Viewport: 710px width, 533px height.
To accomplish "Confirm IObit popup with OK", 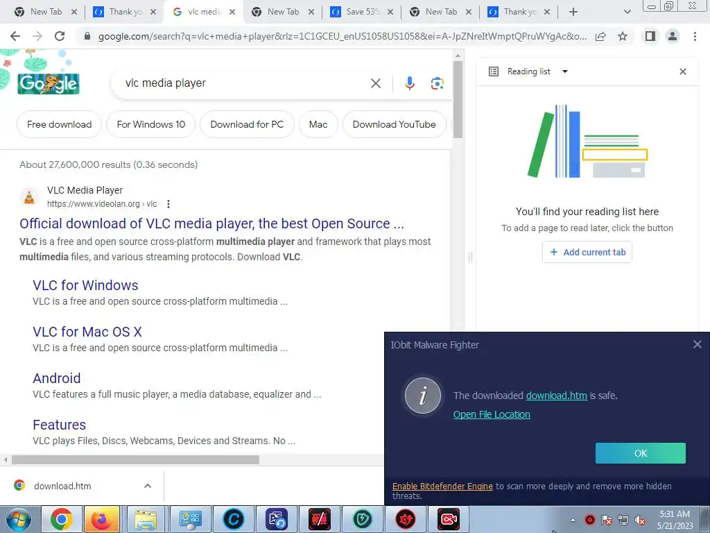I will [640, 453].
